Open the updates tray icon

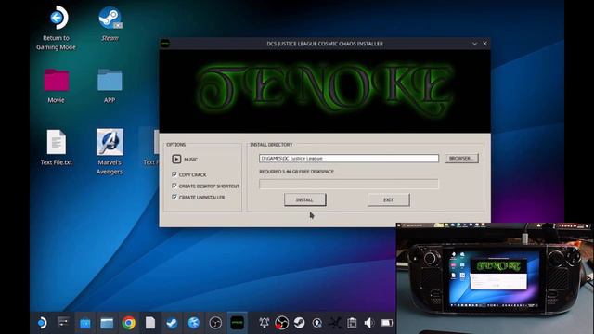click(x=317, y=323)
